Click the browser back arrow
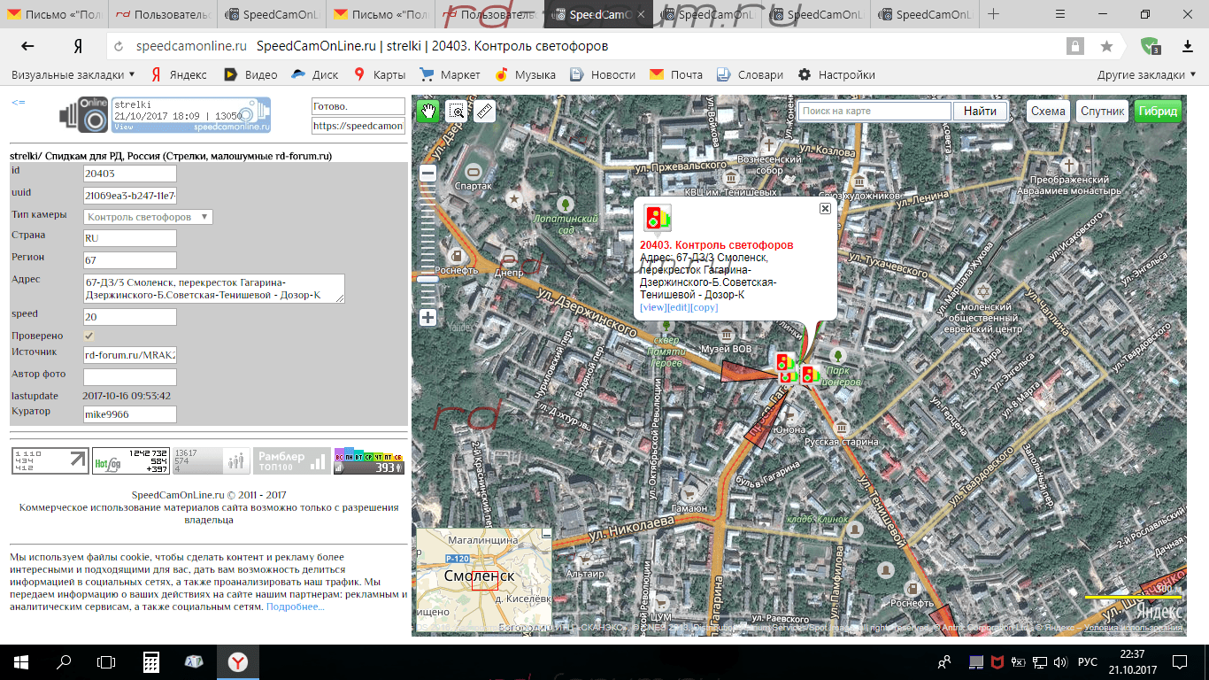1209x680 pixels. tap(27, 46)
